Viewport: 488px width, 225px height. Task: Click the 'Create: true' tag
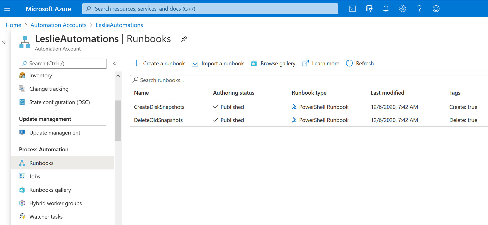(x=463, y=107)
